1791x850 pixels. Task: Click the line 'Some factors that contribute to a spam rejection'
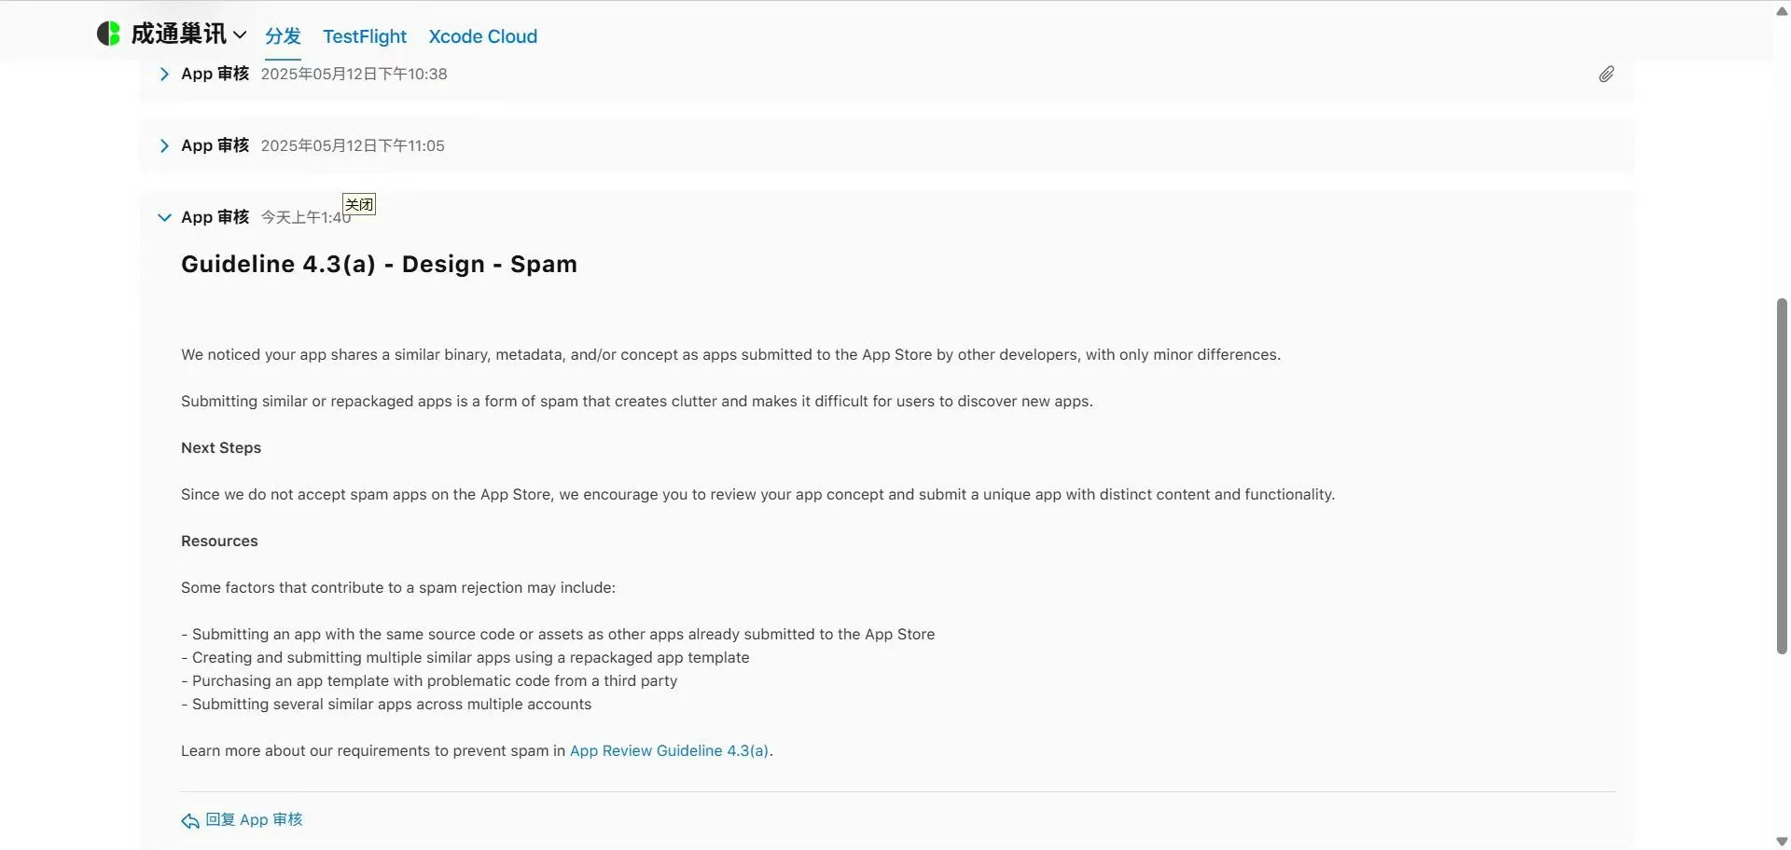tap(398, 588)
